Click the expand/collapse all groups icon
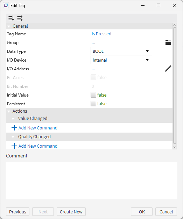 (x=20, y=18)
